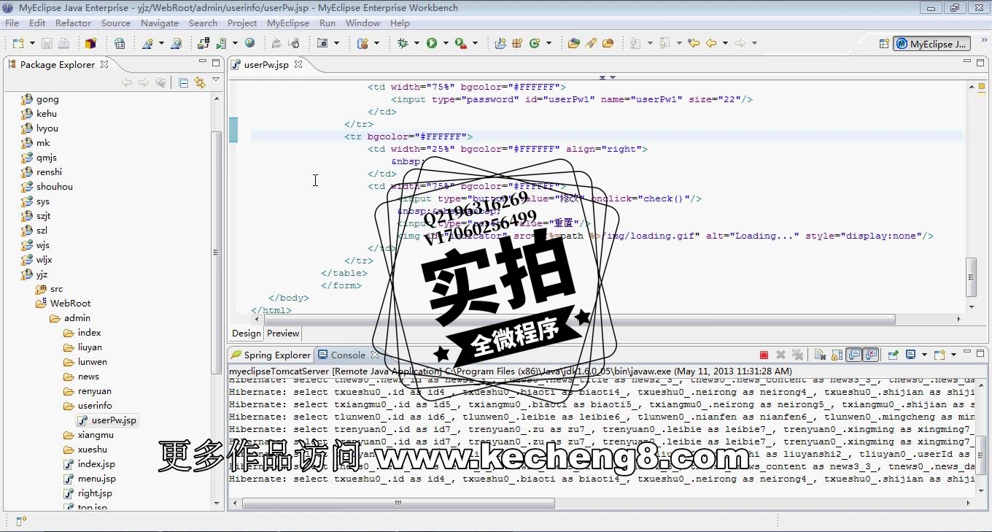The width and height of the screenshot is (992, 532).
Task: Click the Debug bug icon
Action: click(x=403, y=43)
